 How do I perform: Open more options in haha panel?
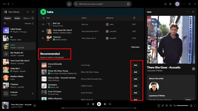click(x=188, y=12)
